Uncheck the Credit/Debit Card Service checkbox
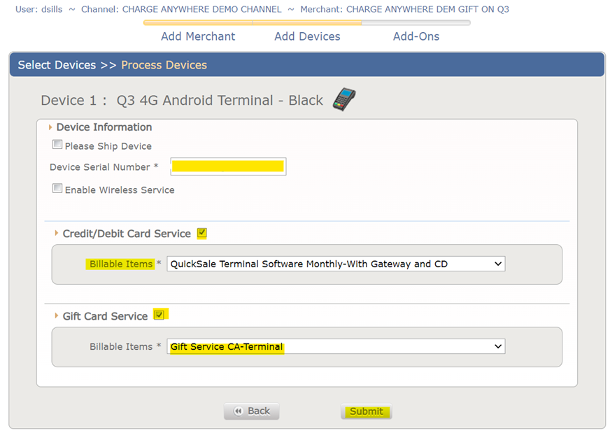Image resolution: width=610 pixels, height=433 pixels. (202, 233)
